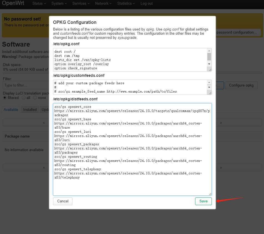This screenshot has width=264, height=234.
Task: Click resize grip of distfeeds.conf textarea
Action: 210,194
